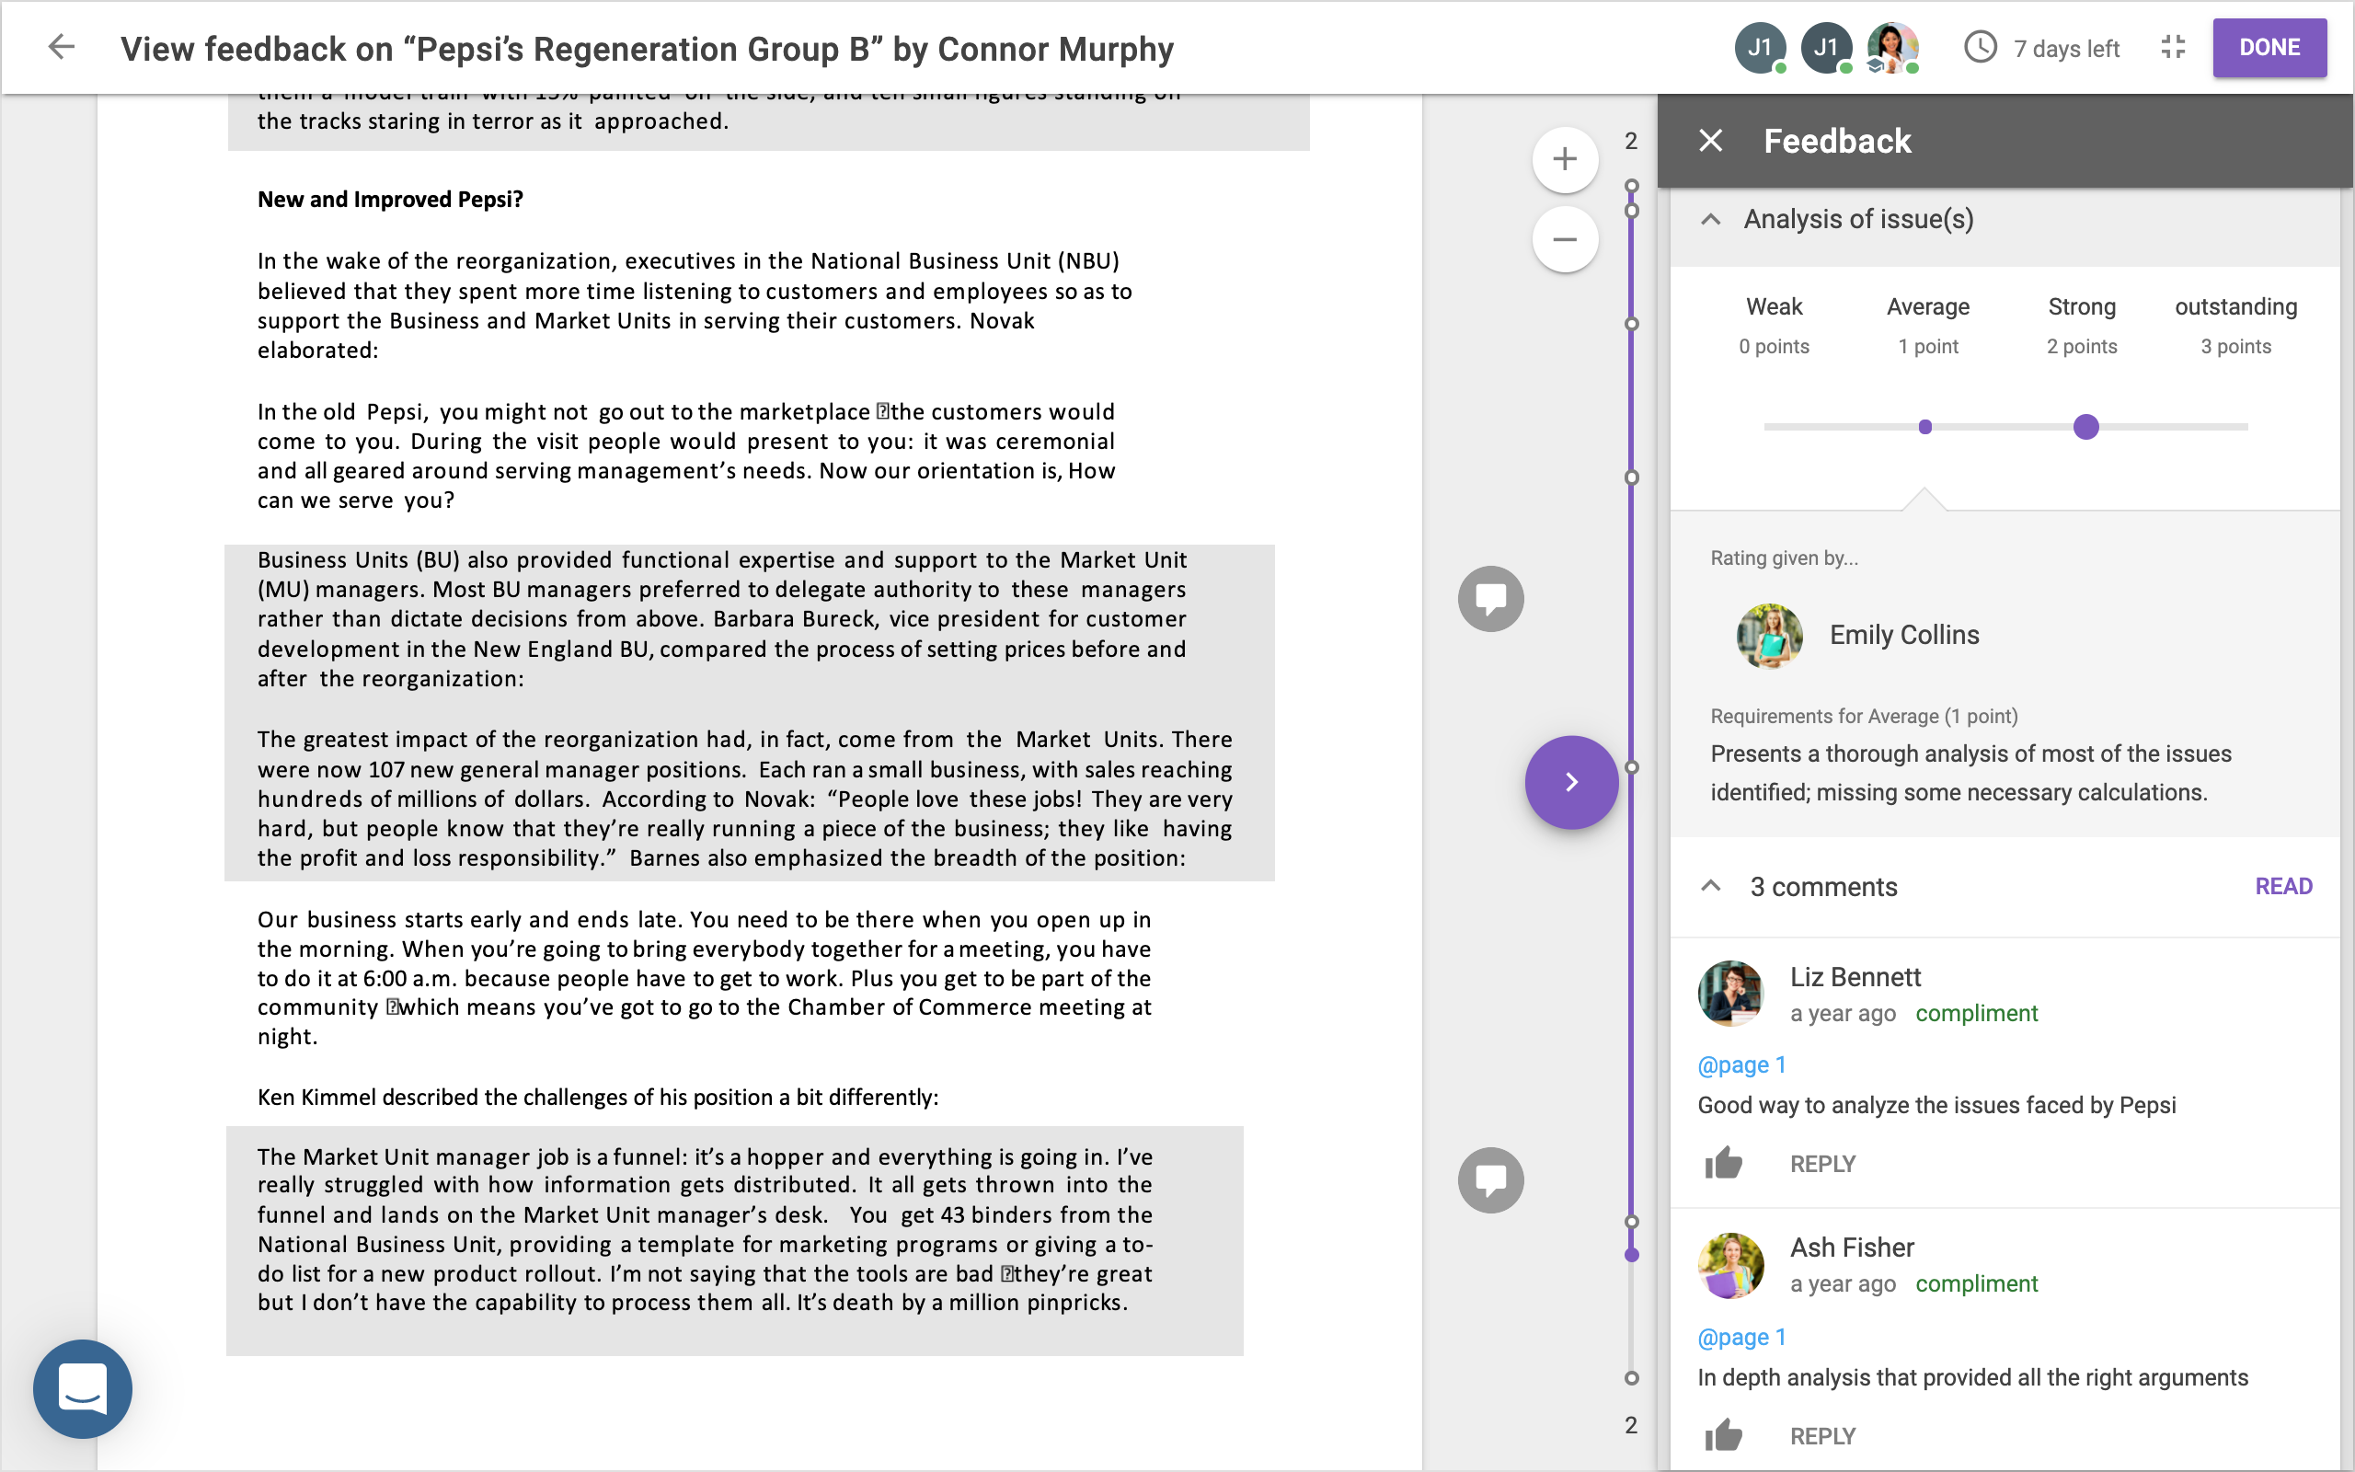Viewport: 2355px width, 1472px height.
Task: Zoom in with the plus button
Action: pos(1565,158)
